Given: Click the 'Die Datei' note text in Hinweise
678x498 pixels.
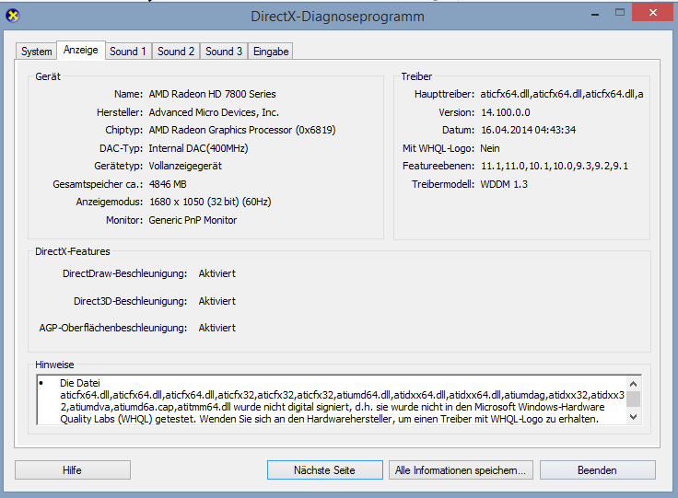Looking at the screenshot, I should click(x=80, y=383).
